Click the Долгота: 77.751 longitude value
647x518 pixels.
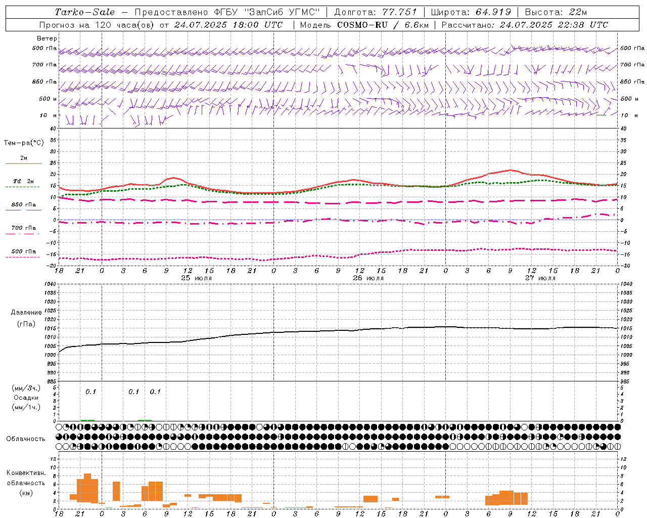click(376, 12)
